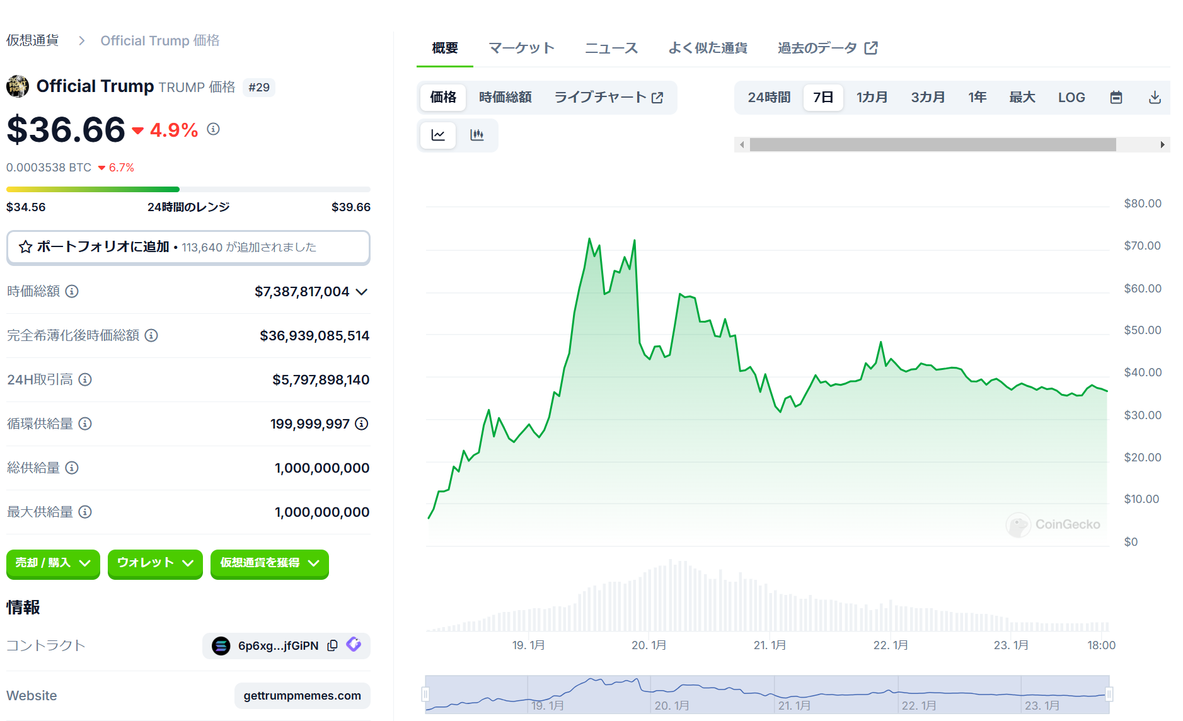Click 20. 1月 label on chart axis
The width and height of the screenshot is (1183, 721).
[649, 645]
